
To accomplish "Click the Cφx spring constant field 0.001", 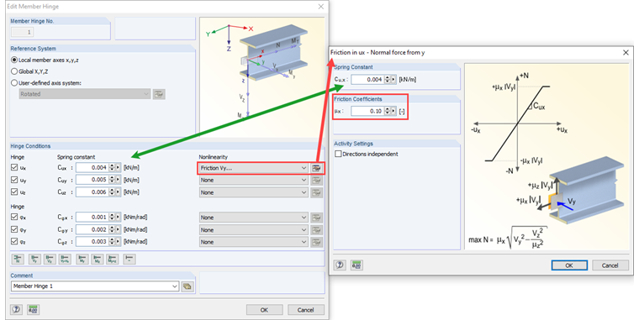I will (x=92, y=217).
